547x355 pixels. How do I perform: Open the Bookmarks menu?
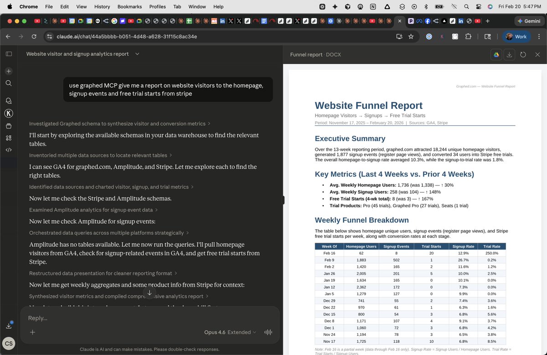(x=129, y=6)
